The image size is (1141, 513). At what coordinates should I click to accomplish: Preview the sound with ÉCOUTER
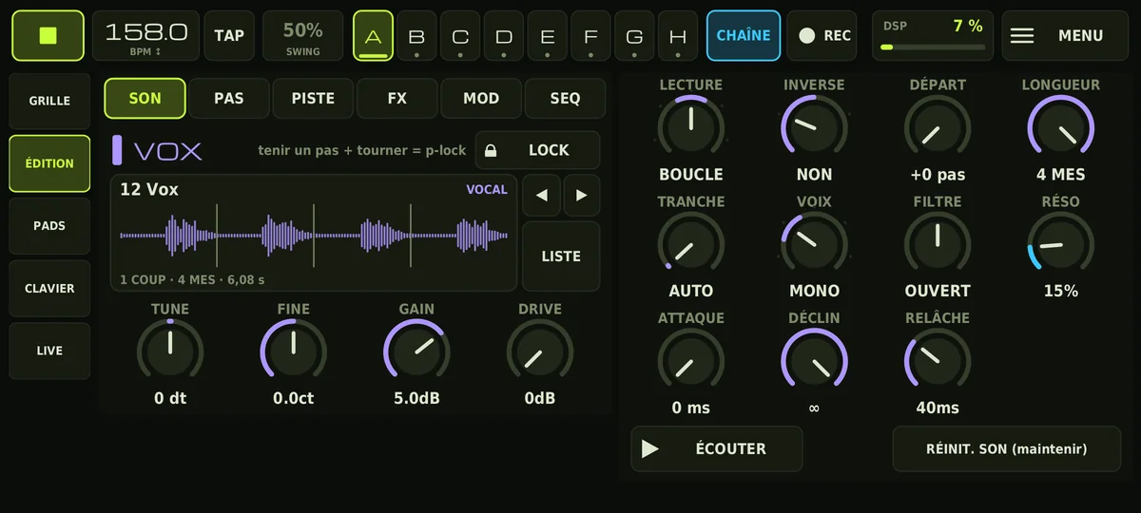717,448
